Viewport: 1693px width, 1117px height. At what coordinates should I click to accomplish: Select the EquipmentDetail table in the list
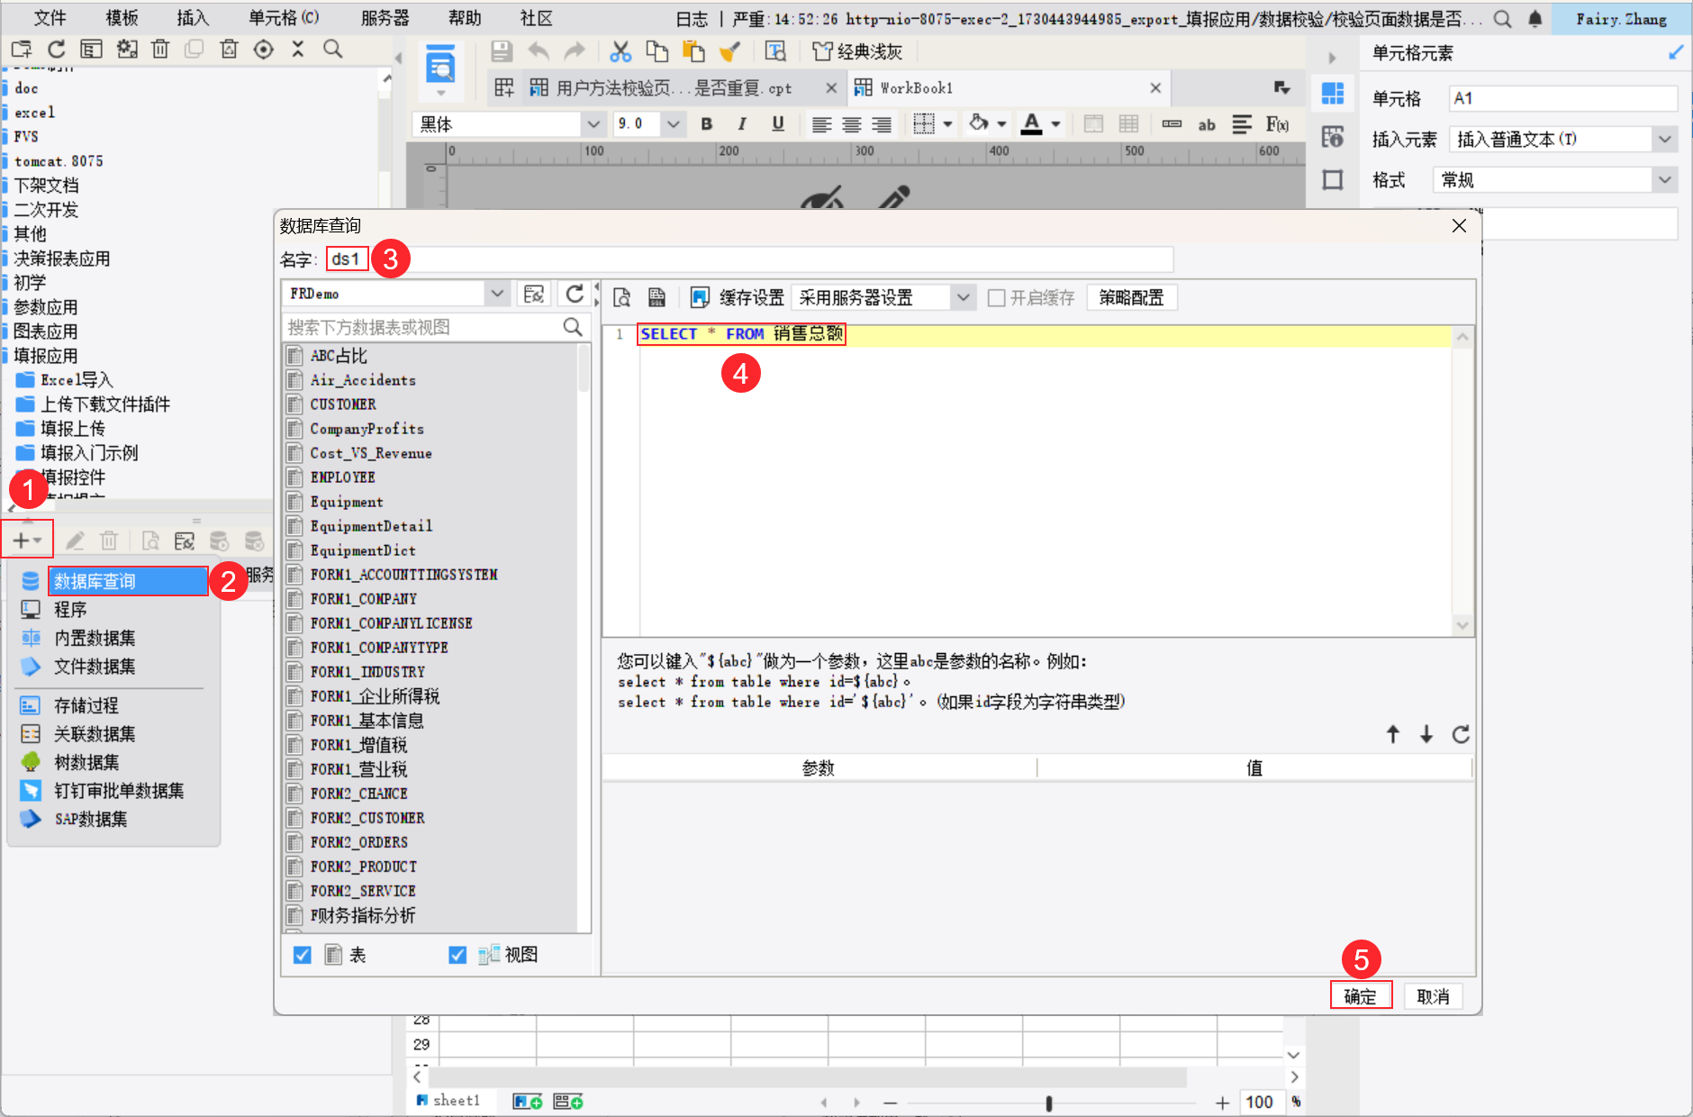tap(371, 526)
